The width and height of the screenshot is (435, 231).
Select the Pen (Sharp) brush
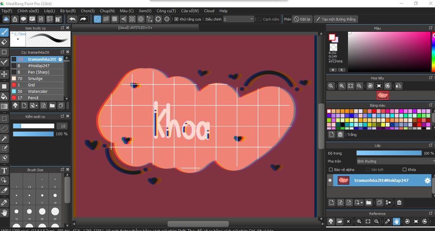[x=37, y=72]
